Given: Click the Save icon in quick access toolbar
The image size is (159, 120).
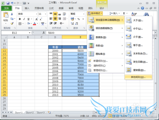Looking at the screenshot, I should [x=8, y=3].
